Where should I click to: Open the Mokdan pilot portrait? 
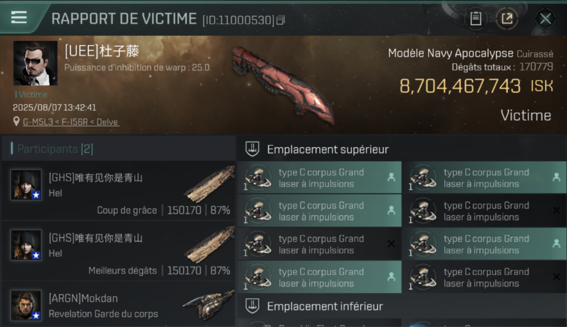(26, 305)
